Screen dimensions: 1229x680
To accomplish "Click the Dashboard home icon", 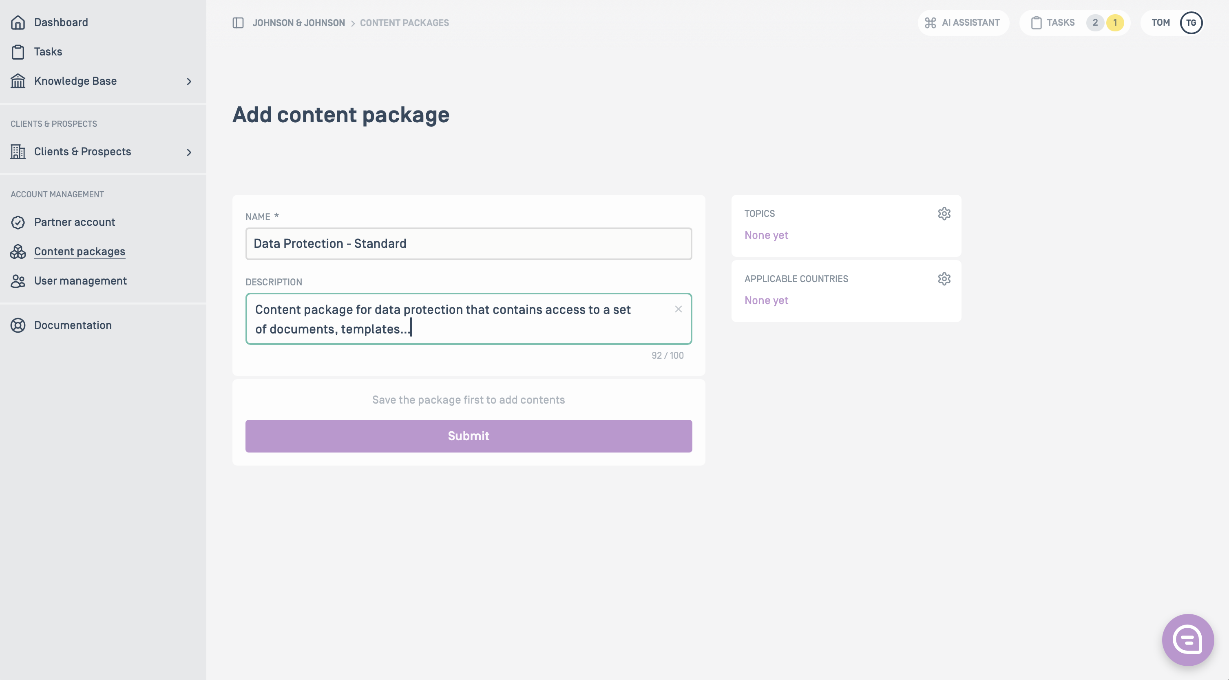I will click(x=18, y=22).
